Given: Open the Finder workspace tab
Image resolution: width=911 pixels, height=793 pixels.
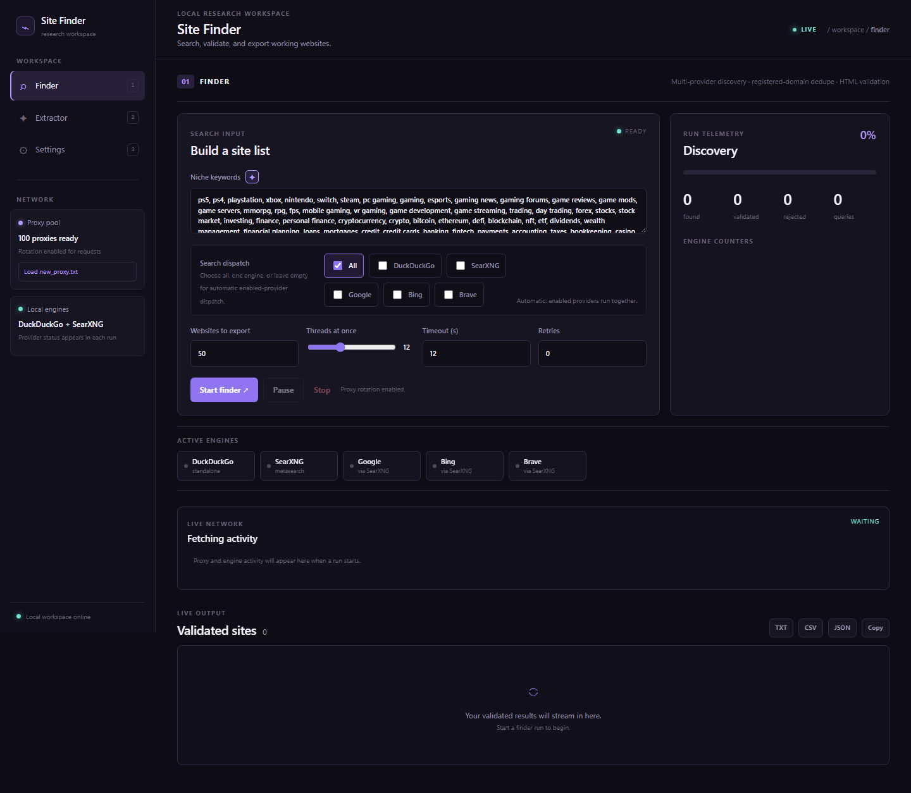Looking at the screenshot, I should (78, 86).
